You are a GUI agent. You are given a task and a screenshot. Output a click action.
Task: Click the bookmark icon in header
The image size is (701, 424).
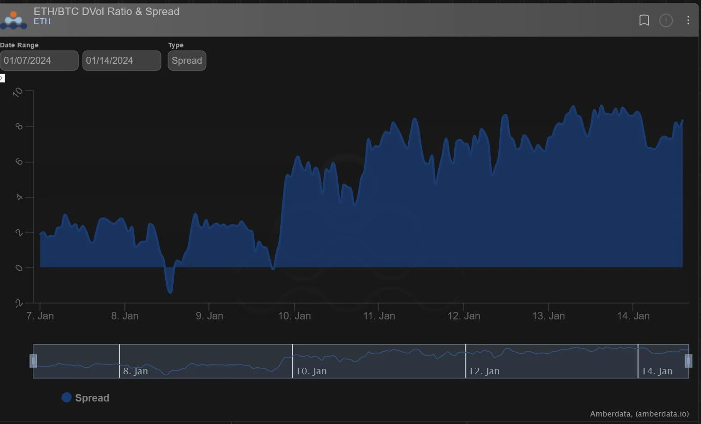coord(644,20)
